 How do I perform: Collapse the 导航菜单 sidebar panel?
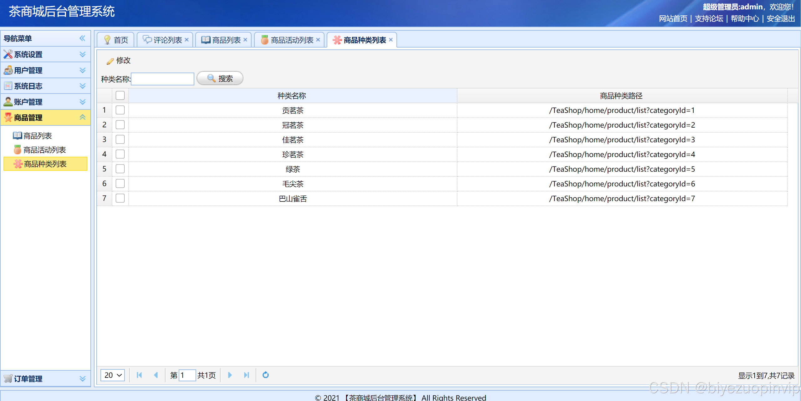[x=82, y=38]
